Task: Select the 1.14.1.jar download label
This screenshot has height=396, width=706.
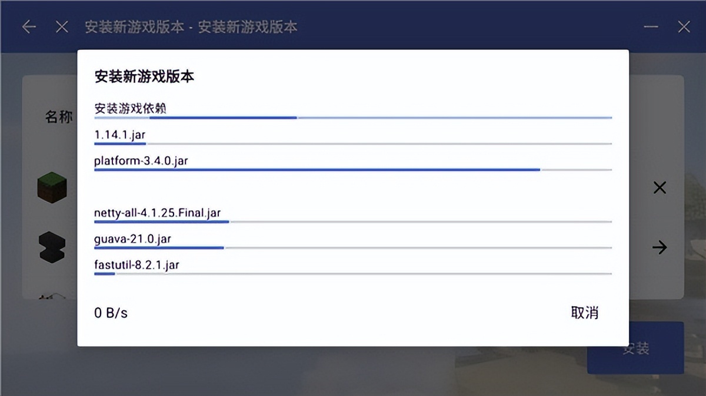Action: 120,135
